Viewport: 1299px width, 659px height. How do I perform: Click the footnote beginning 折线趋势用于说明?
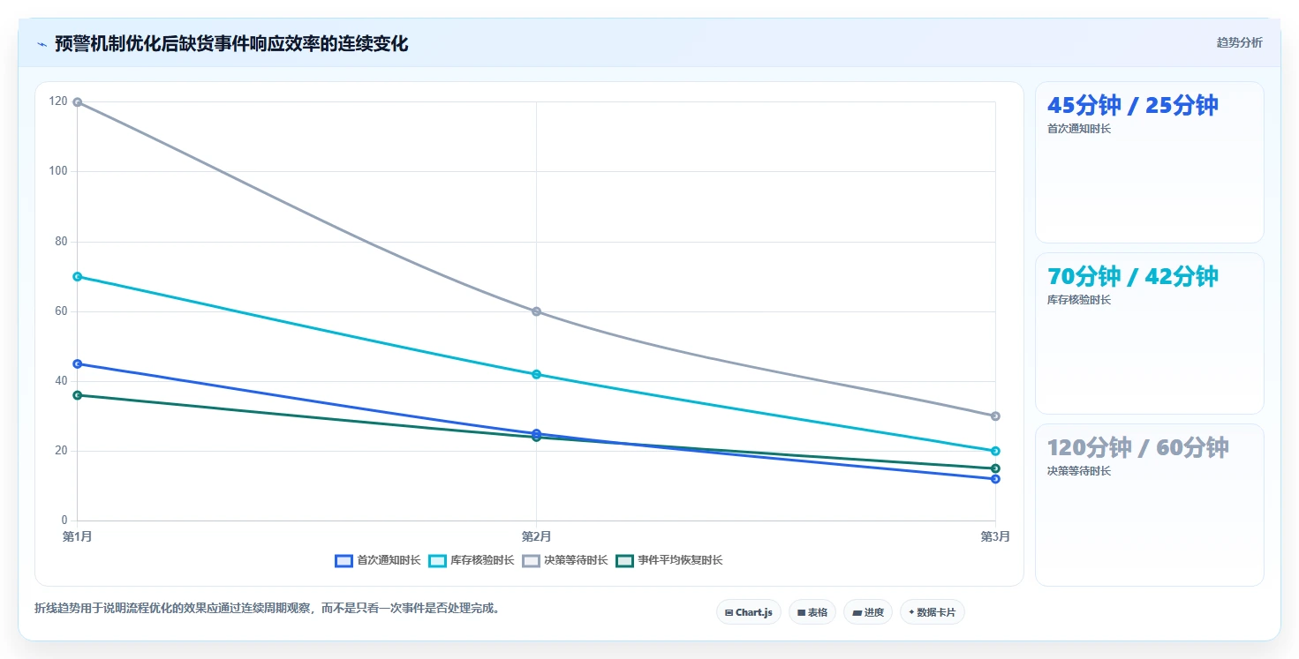(x=267, y=609)
